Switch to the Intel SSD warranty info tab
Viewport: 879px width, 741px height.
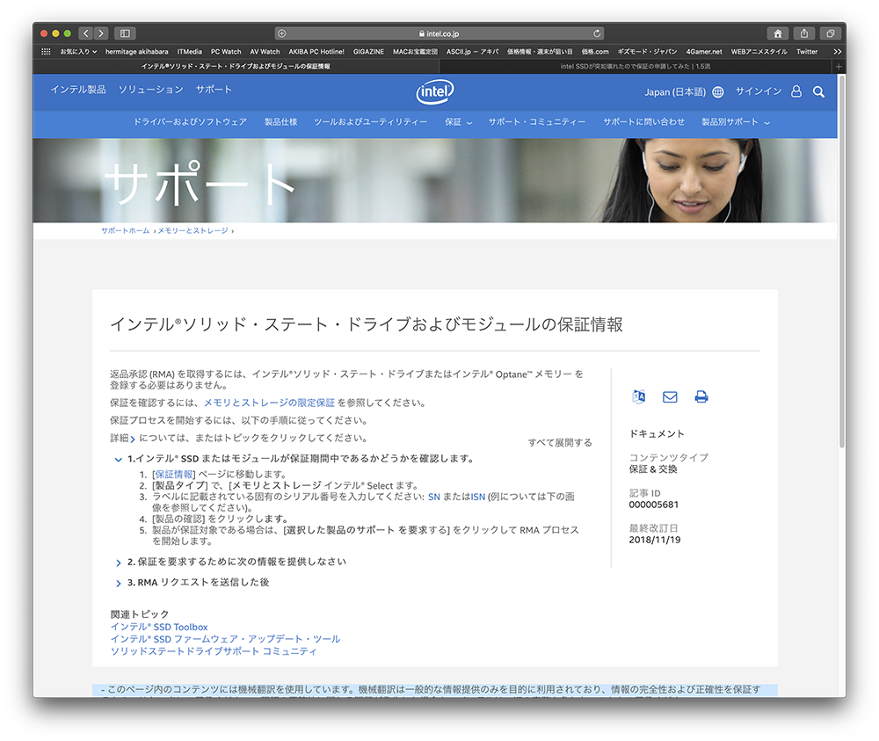[x=236, y=67]
